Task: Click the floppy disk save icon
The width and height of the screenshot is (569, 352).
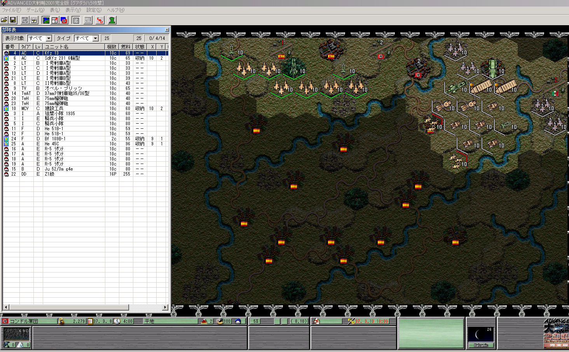Action: pos(13,20)
